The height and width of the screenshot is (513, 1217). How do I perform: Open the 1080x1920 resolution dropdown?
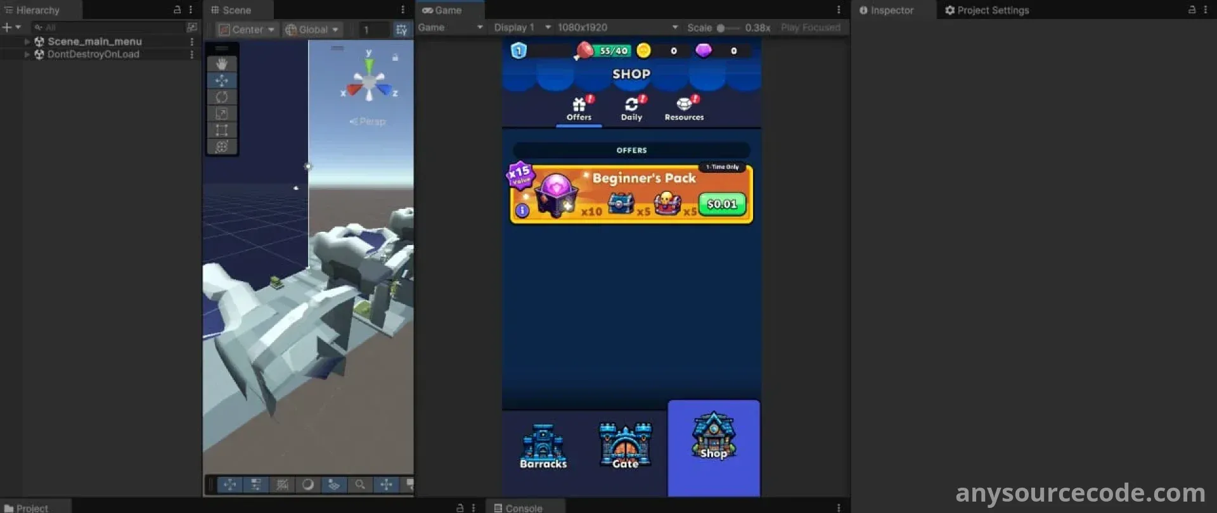coord(617,27)
